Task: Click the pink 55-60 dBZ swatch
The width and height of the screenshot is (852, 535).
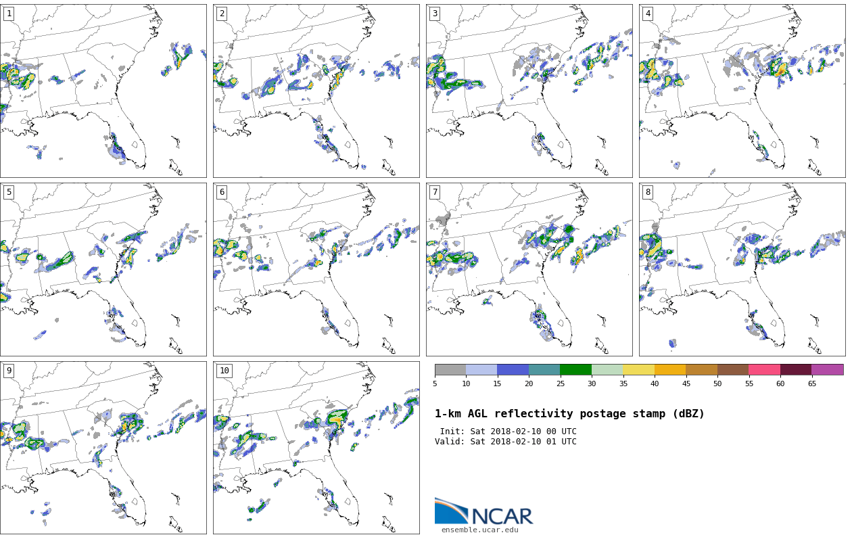Action: coord(765,369)
